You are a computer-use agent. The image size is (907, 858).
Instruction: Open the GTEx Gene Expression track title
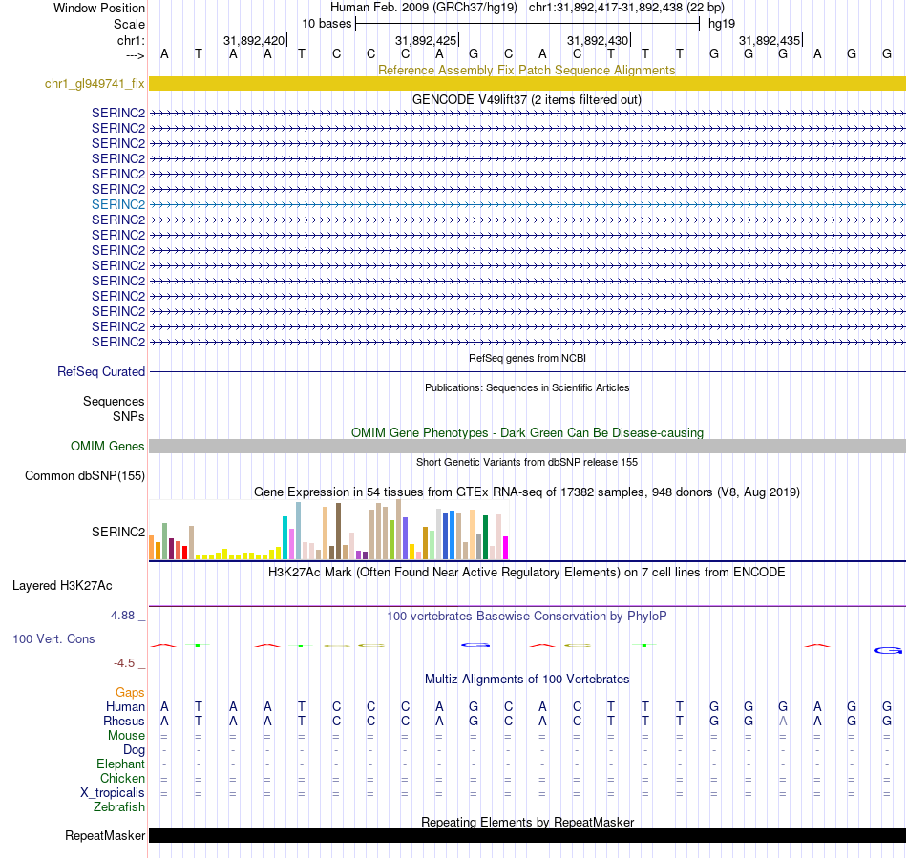pyautogui.click(x=527, y=492)
